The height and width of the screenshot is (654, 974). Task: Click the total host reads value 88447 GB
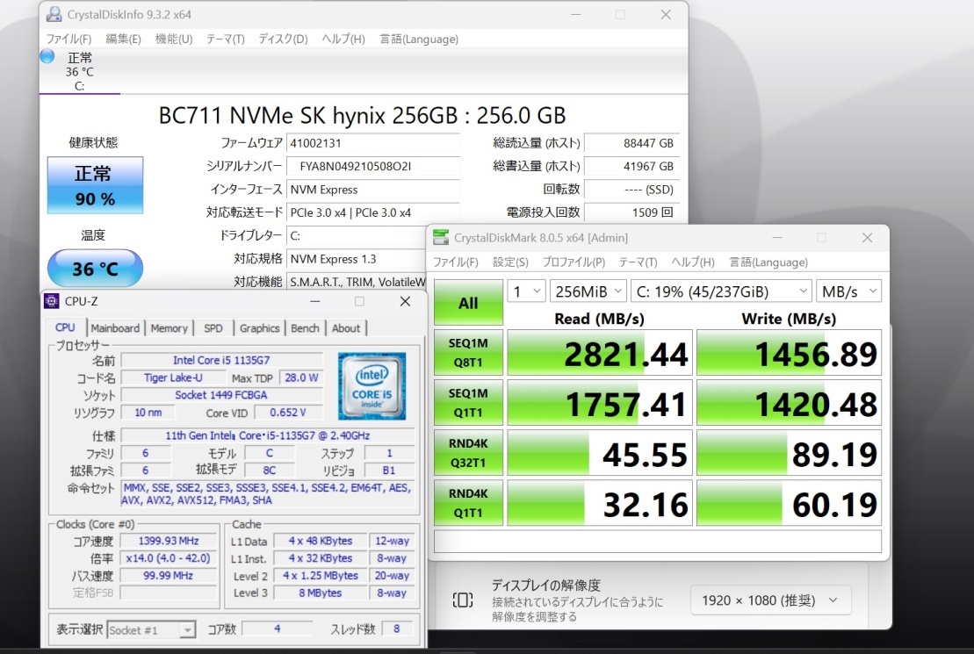click(631, 143)
